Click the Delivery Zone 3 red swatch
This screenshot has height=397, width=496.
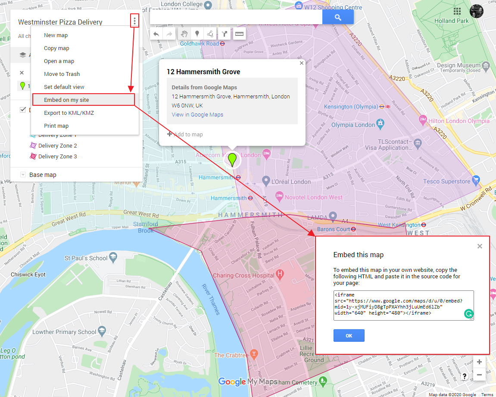[x=33, y=157]
